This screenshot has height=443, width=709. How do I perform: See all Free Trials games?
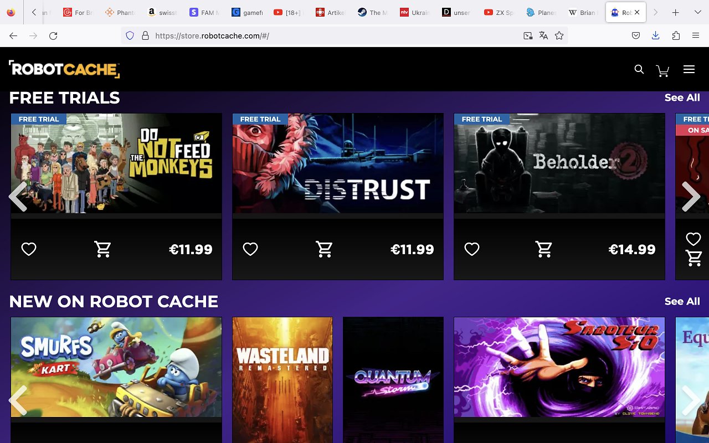coord(682,97)
